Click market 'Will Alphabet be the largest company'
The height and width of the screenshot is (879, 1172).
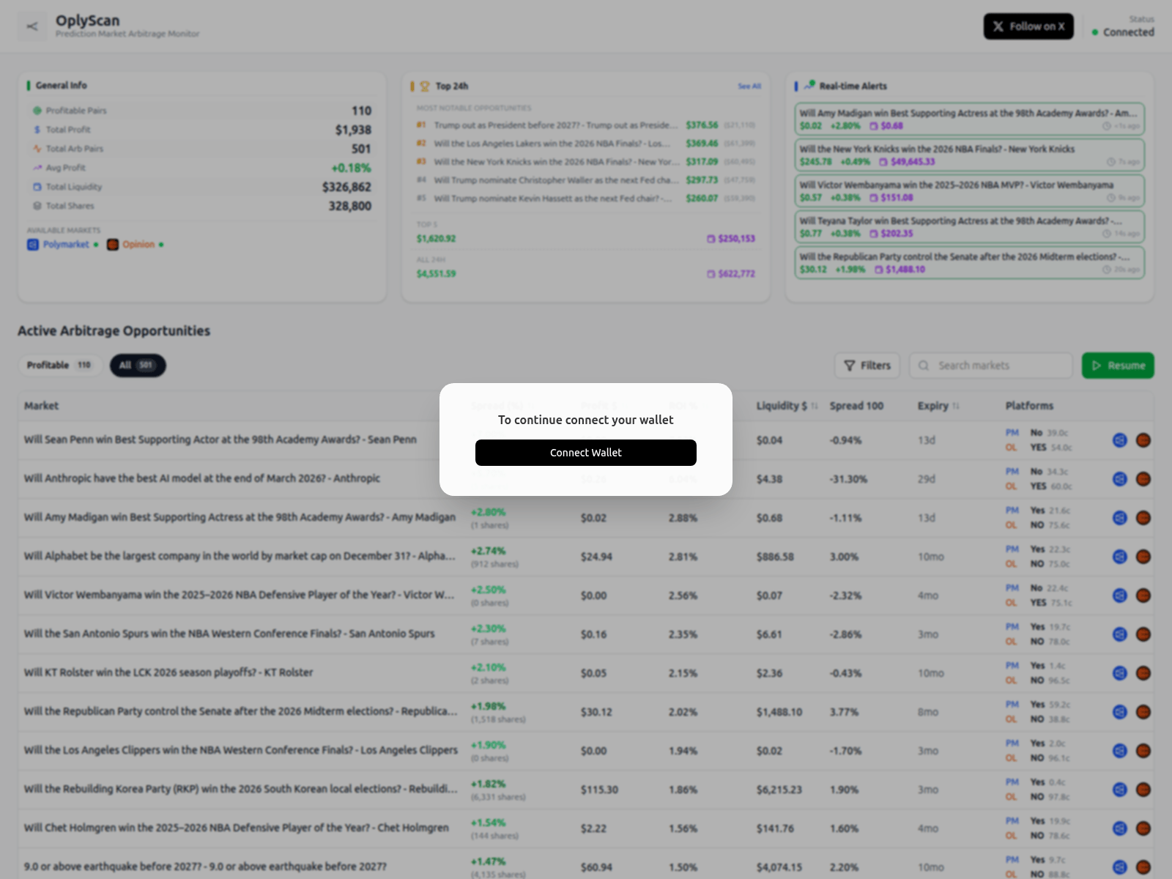coord(240,556)
